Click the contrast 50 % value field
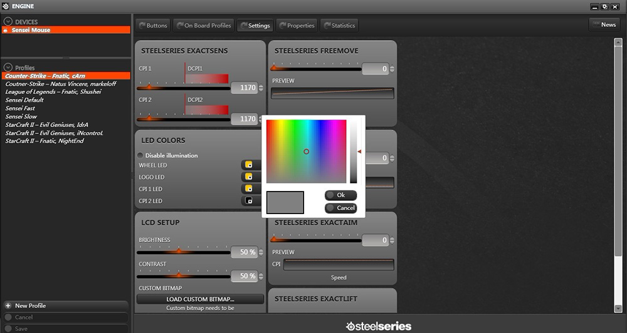The width and height of the screenshot is (627, 333). coord(245,276)
